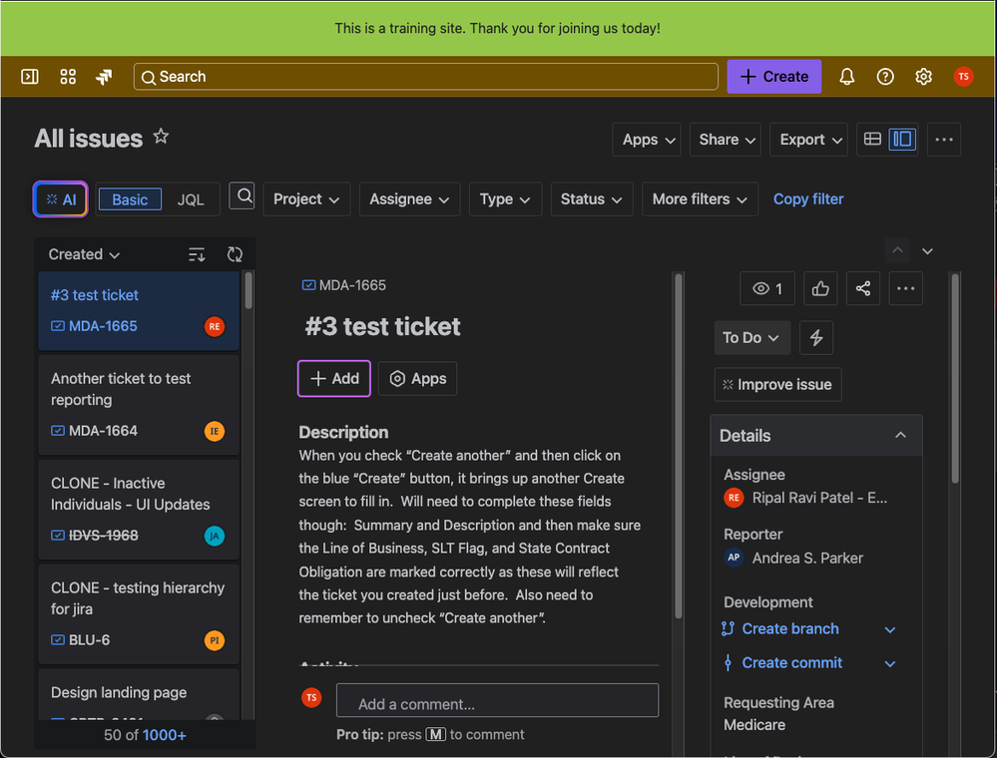The width and height of the screenshot is (997, 758).
Task: Switch to list view layout
Action: click(872, 140)
